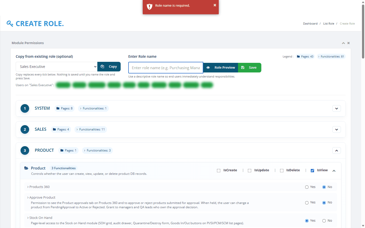Open List Role breadcrumb link
The width and height of the screenshot is (365, 228).
pos(328,24)
